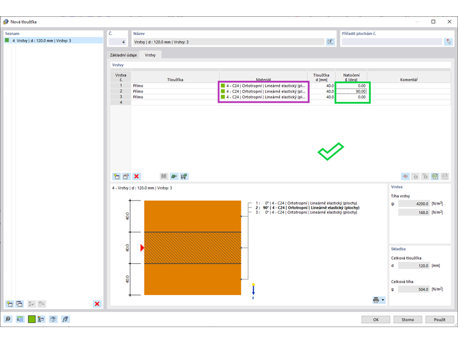Click layer weight field 4200.0
458x344 pixels.
(x=414, y=203)
